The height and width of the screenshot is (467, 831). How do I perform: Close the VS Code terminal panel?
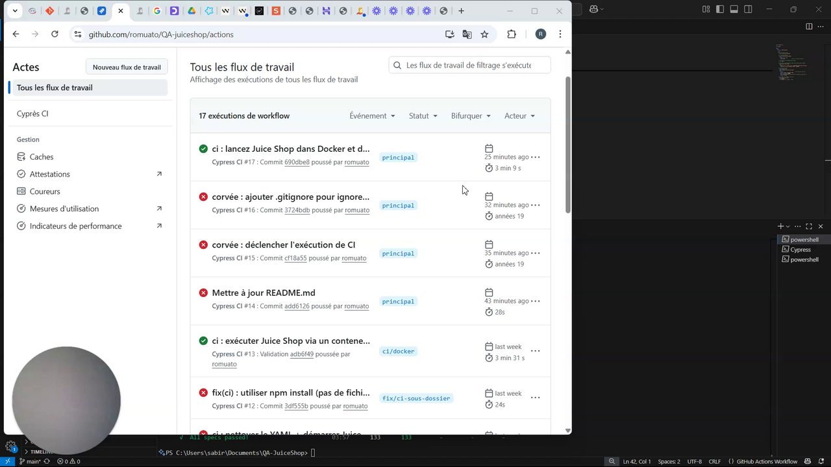pyautogui.click(x=821, y=226)
